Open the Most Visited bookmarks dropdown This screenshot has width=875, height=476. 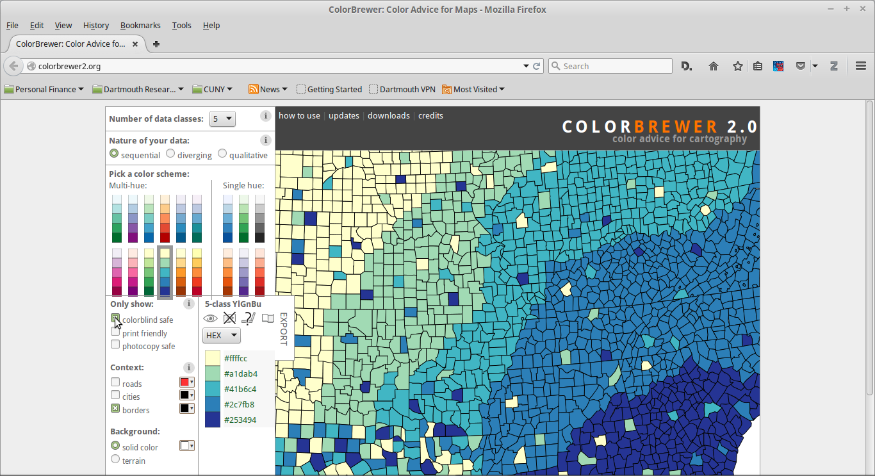click(473, 89)
